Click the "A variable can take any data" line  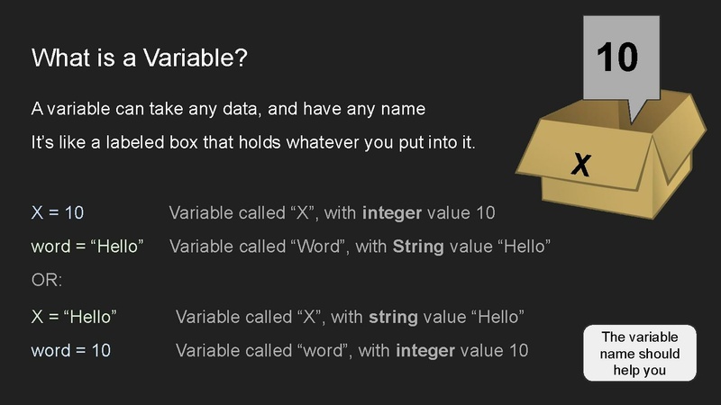228,109
